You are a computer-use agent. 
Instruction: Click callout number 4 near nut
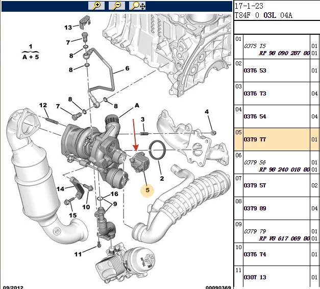point(207,112)
